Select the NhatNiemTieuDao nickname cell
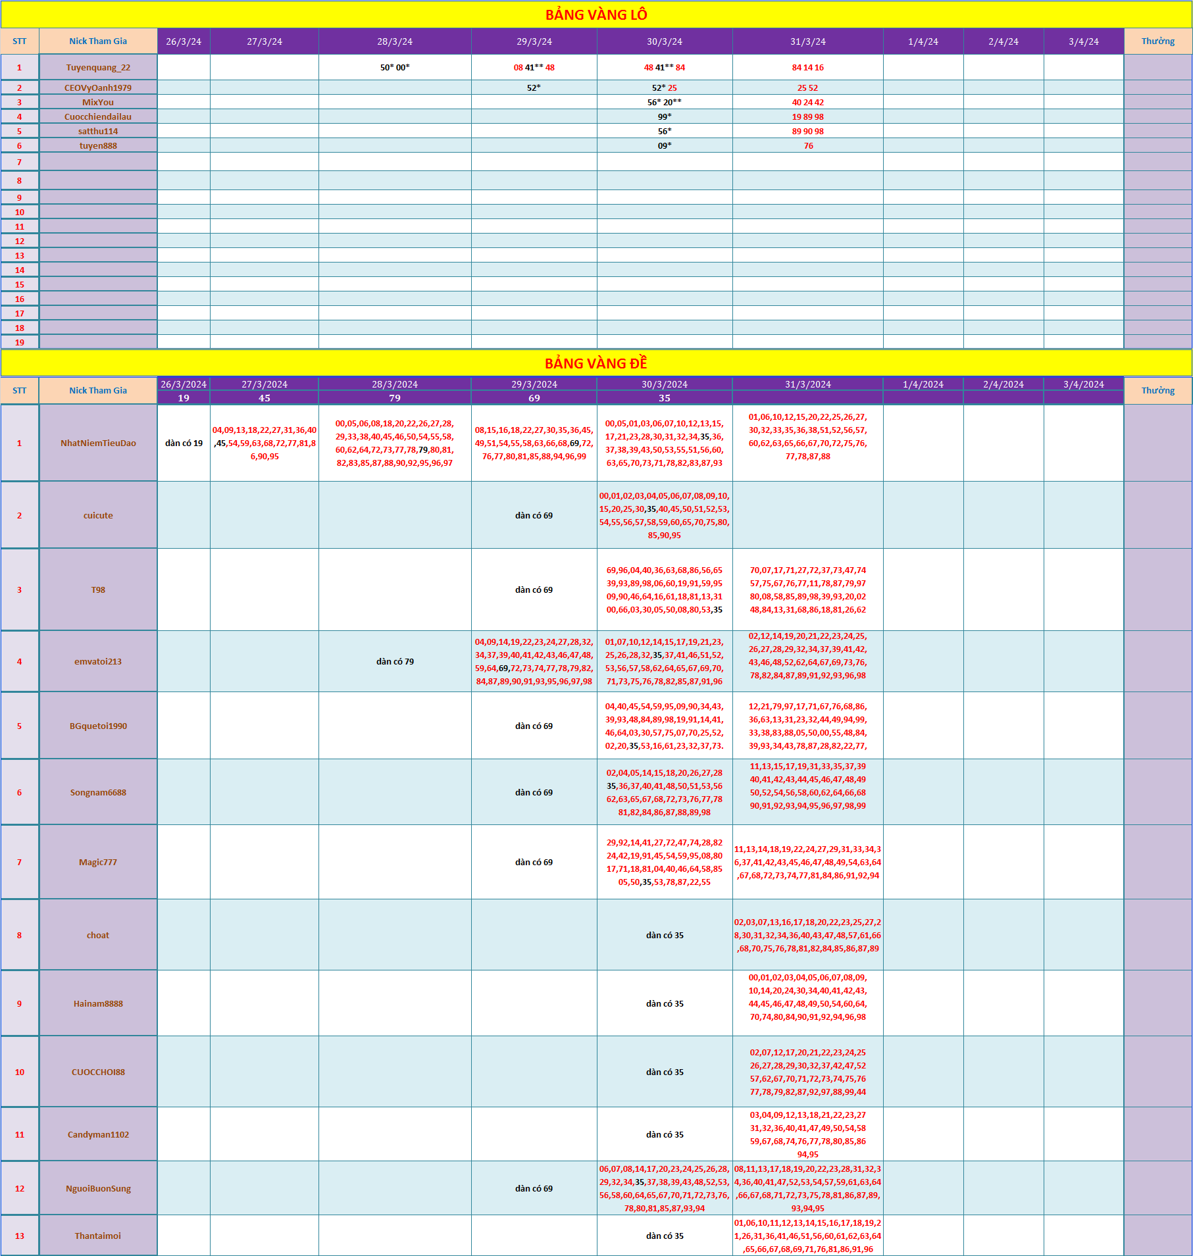 [98, 443]
